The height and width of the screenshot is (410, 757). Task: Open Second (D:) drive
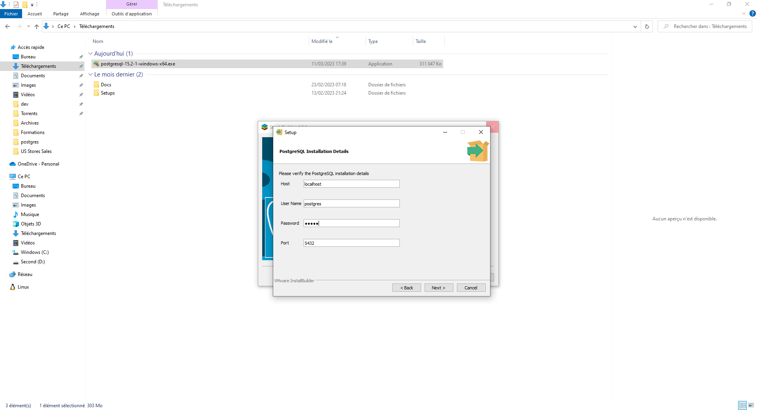[33, 262]
